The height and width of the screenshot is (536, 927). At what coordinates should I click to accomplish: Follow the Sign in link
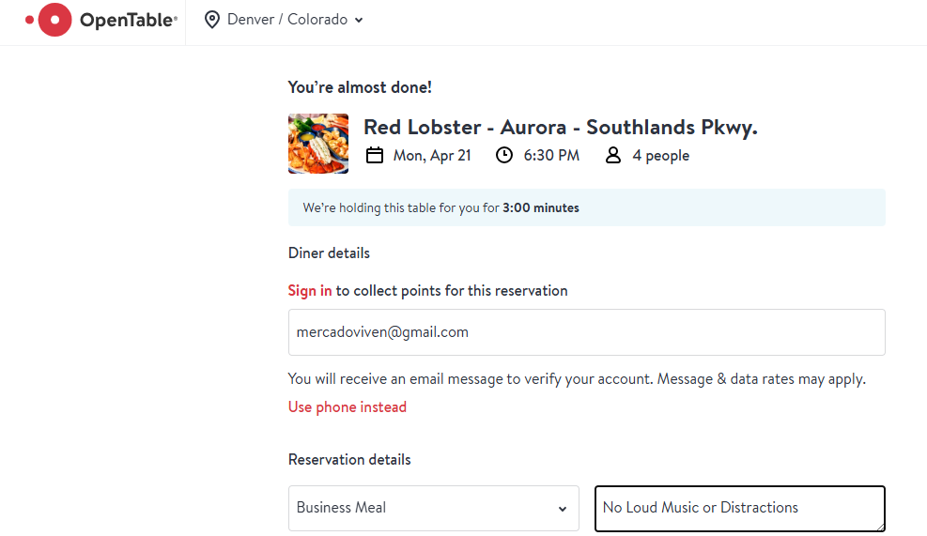click(310, 291)
